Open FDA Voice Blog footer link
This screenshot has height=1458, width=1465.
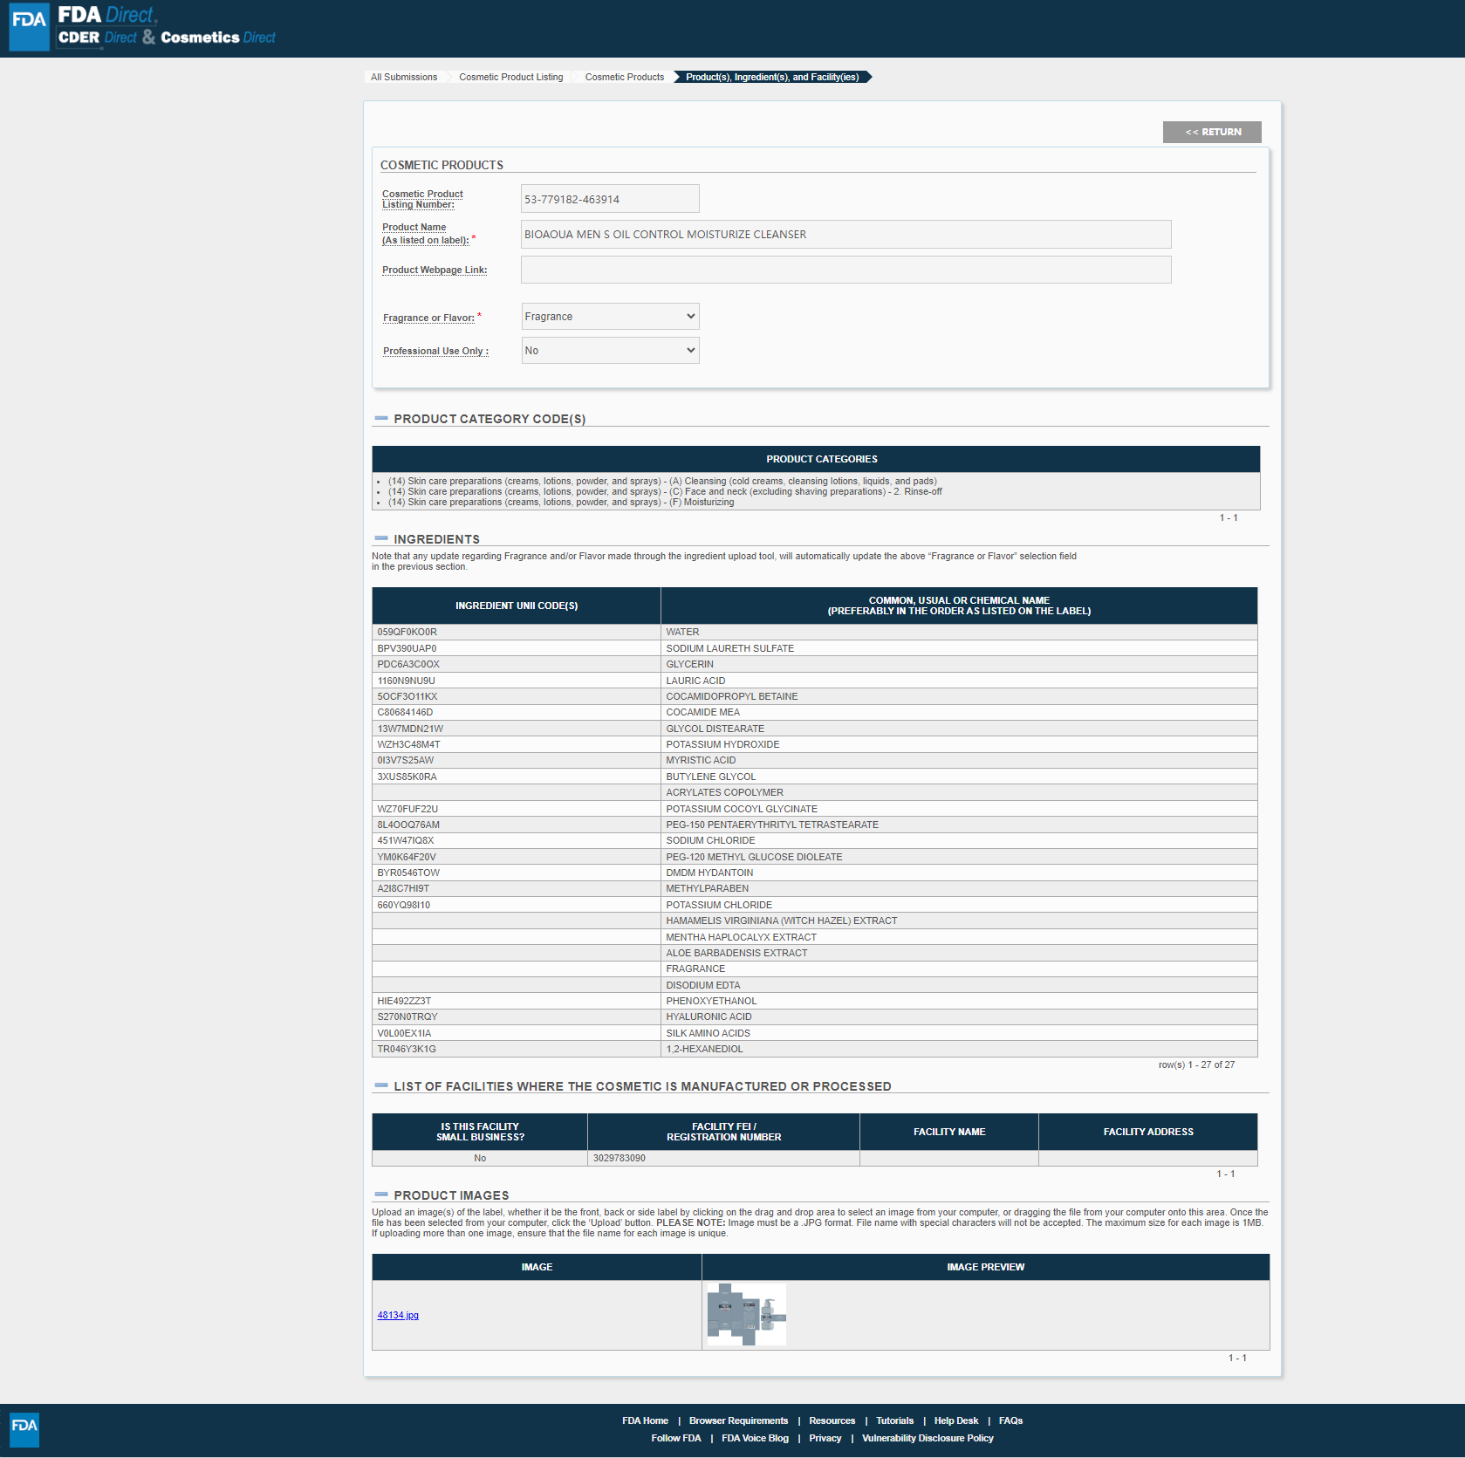tap(755, 1439)
